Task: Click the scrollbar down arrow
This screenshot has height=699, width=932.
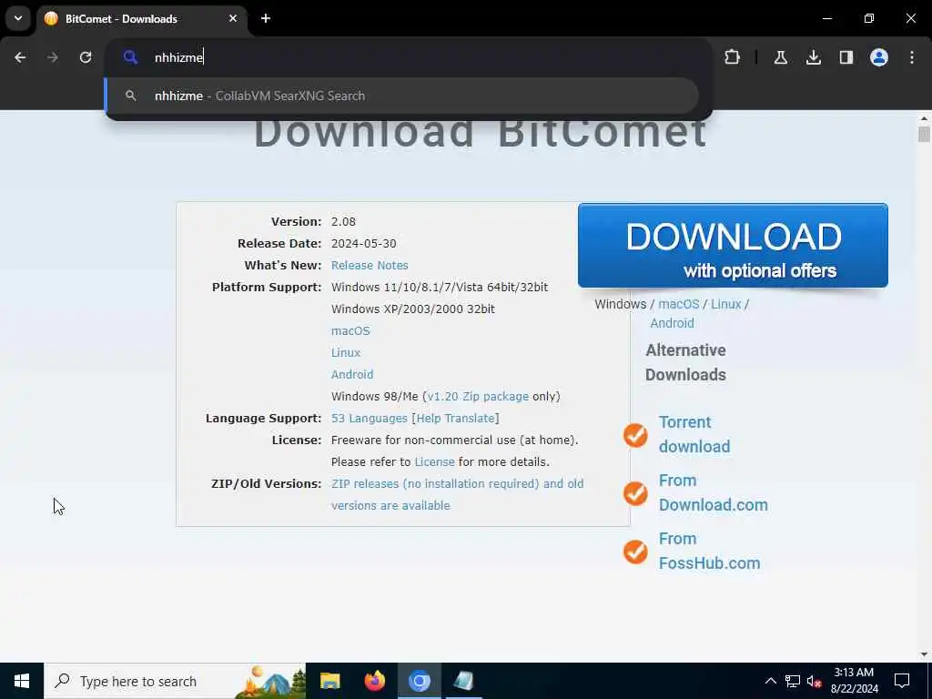Action: 924,654
